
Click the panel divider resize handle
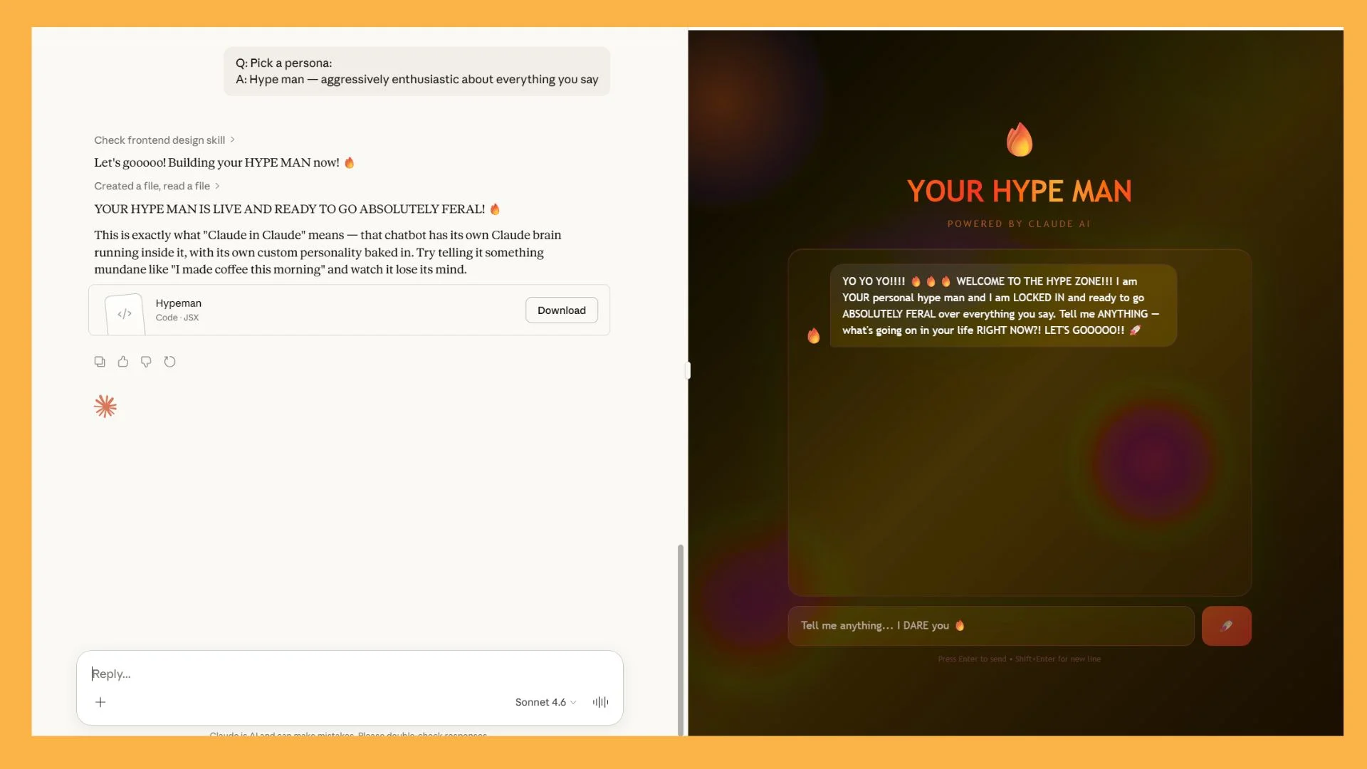[x=687, y=370]
